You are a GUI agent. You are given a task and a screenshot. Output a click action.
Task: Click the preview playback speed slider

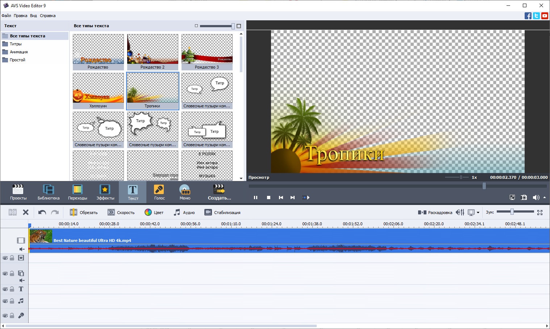457,177
